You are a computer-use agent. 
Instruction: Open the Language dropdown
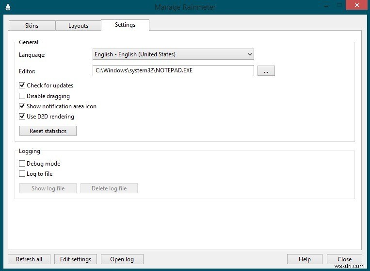pos(173,54)
